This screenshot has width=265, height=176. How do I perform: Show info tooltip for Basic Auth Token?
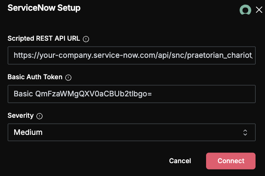68,78
